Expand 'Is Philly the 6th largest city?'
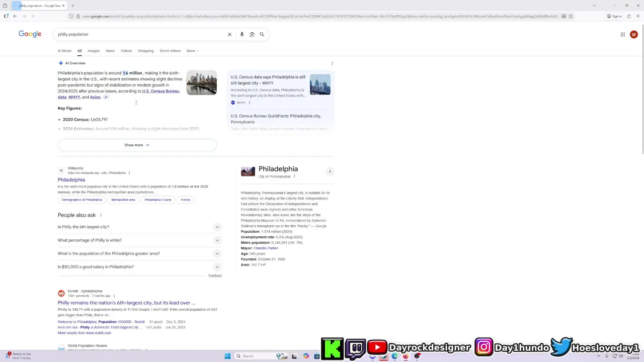This screenshot has width=644, height=362. coord(139,227)
